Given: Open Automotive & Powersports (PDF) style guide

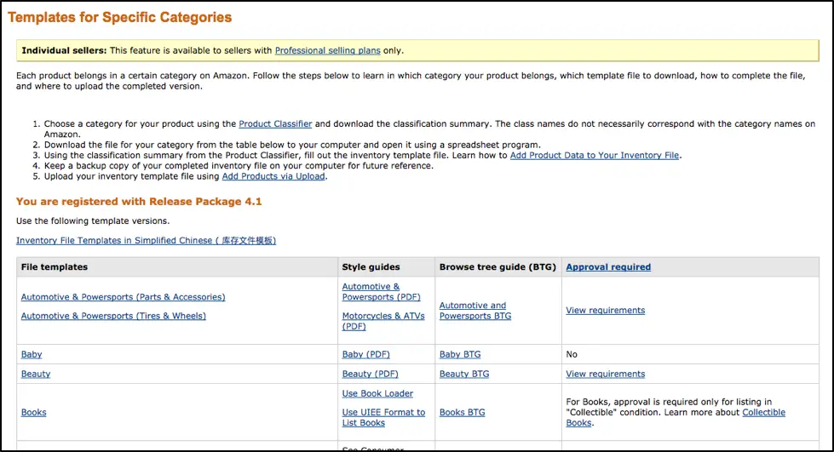Looking at the screenshot, I should tap(381, 292).
